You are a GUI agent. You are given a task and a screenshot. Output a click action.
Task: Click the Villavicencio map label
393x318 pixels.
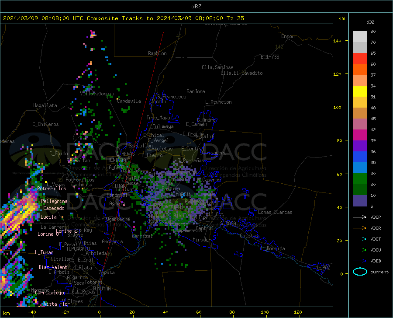click(97, 94)
